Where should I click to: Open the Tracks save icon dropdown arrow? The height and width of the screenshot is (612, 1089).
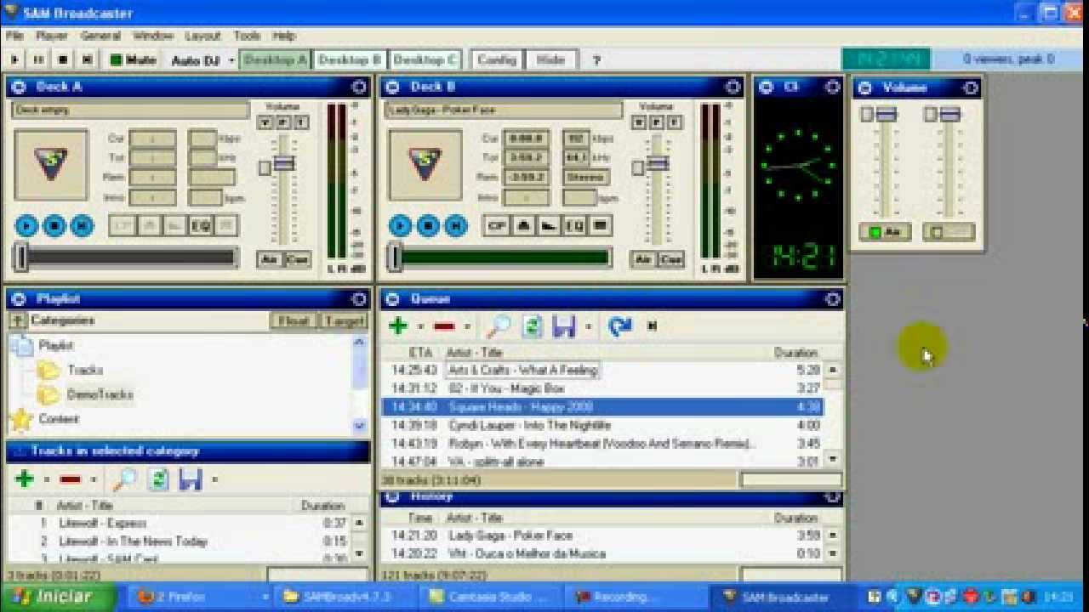point(214,480)
